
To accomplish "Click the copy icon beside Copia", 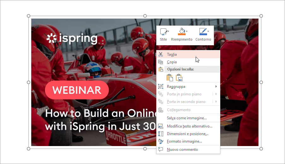I will (161, 62).
